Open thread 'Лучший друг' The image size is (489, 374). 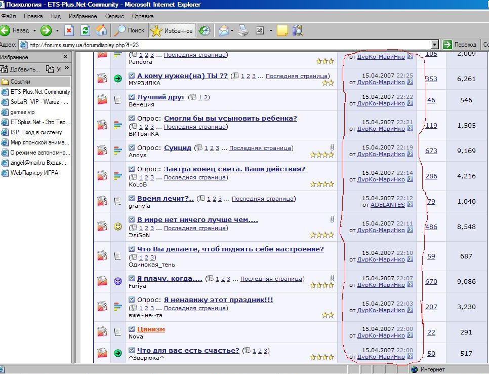click(x=161, y=97)
